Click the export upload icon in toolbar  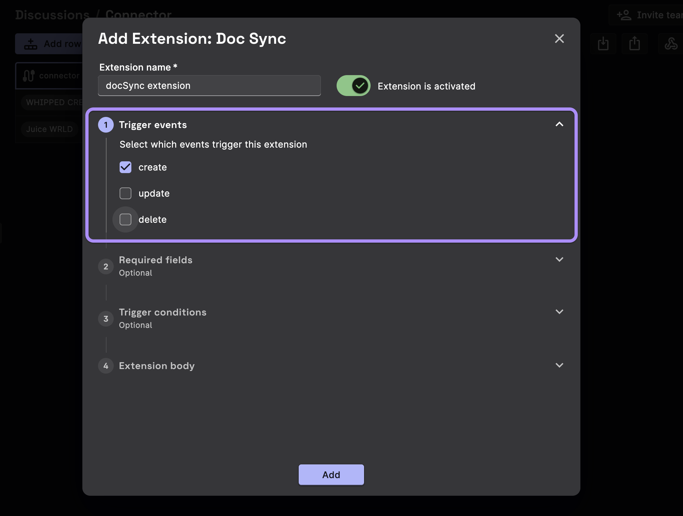coord(634,43)
